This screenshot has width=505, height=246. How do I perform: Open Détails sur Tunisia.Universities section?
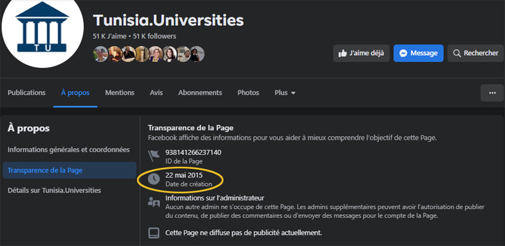click(54, 190)
